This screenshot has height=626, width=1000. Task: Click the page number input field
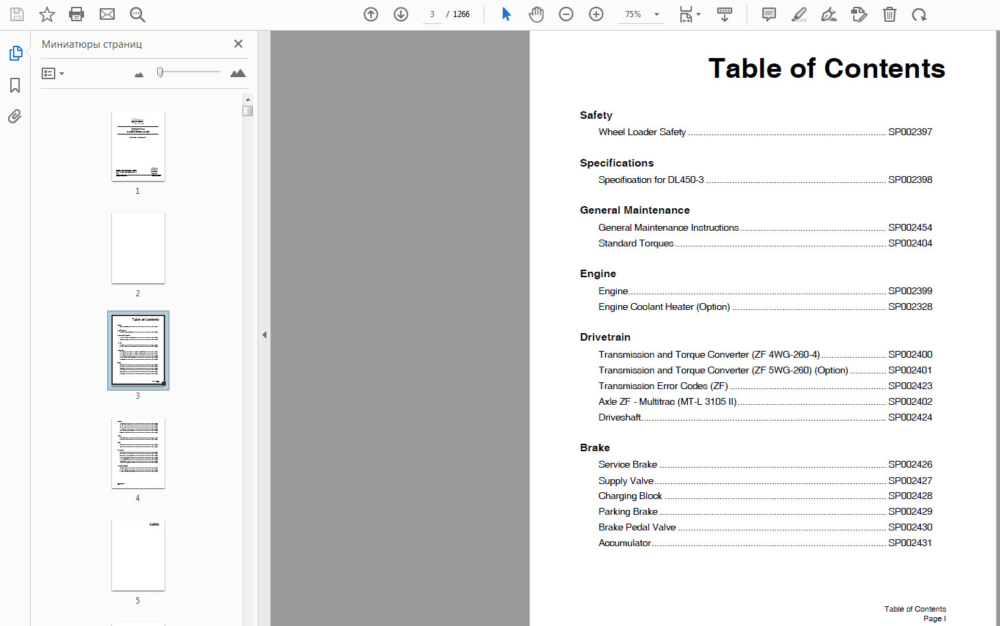click(432, 14)
